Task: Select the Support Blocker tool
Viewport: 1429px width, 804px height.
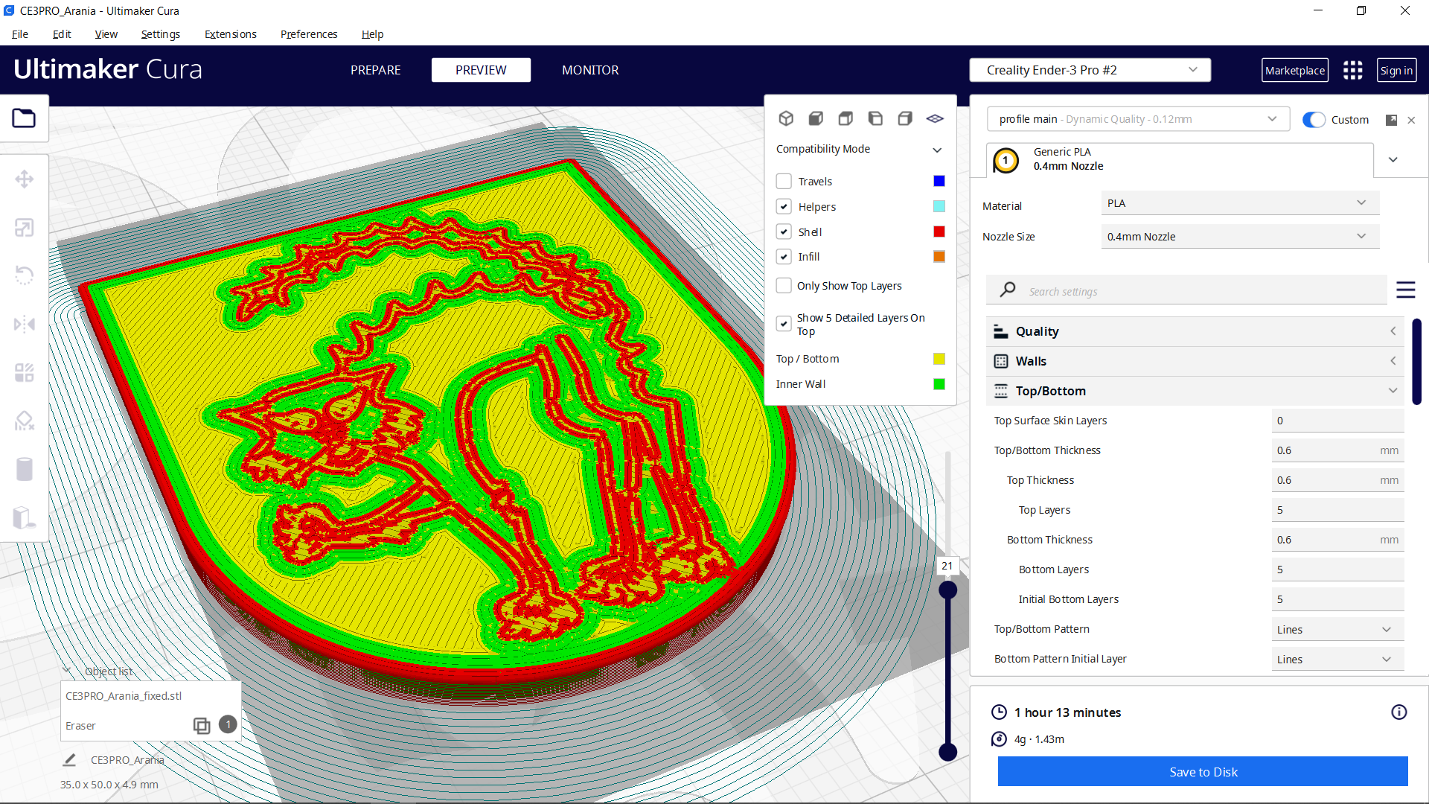Action: 25,421
